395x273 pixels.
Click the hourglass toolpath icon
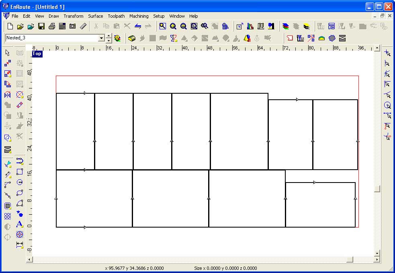coord(174,38)
